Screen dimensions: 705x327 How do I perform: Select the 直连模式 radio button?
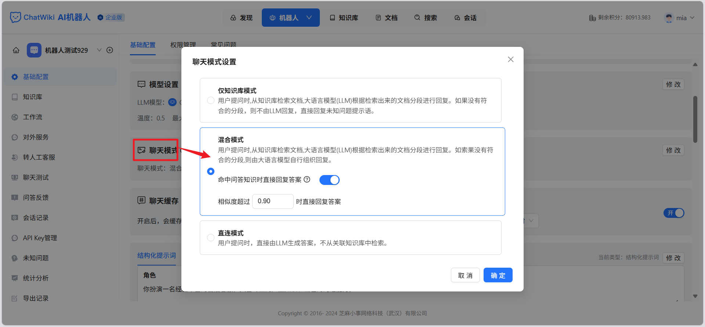coord(211,238)
